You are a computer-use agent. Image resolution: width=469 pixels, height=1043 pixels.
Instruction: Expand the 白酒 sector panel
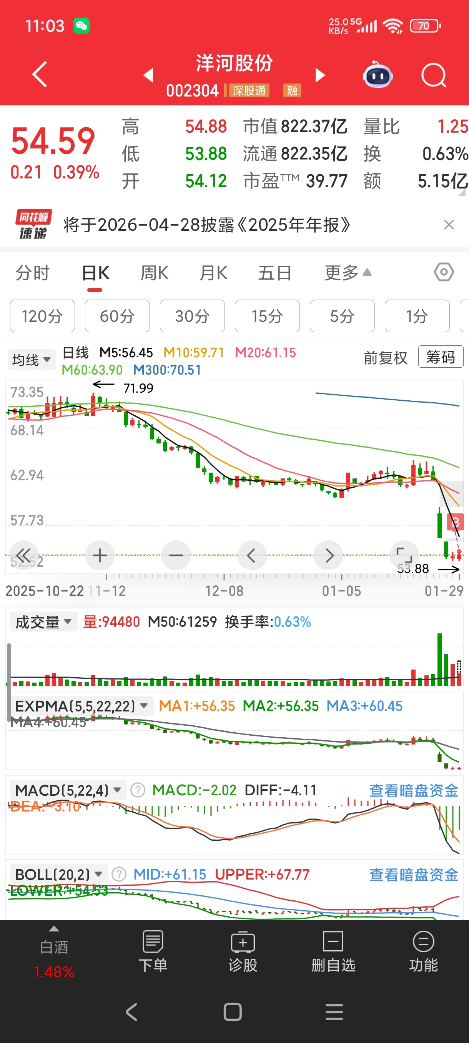click(x=54, y=951)
